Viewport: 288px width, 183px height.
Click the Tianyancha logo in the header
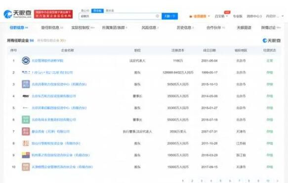18,14
